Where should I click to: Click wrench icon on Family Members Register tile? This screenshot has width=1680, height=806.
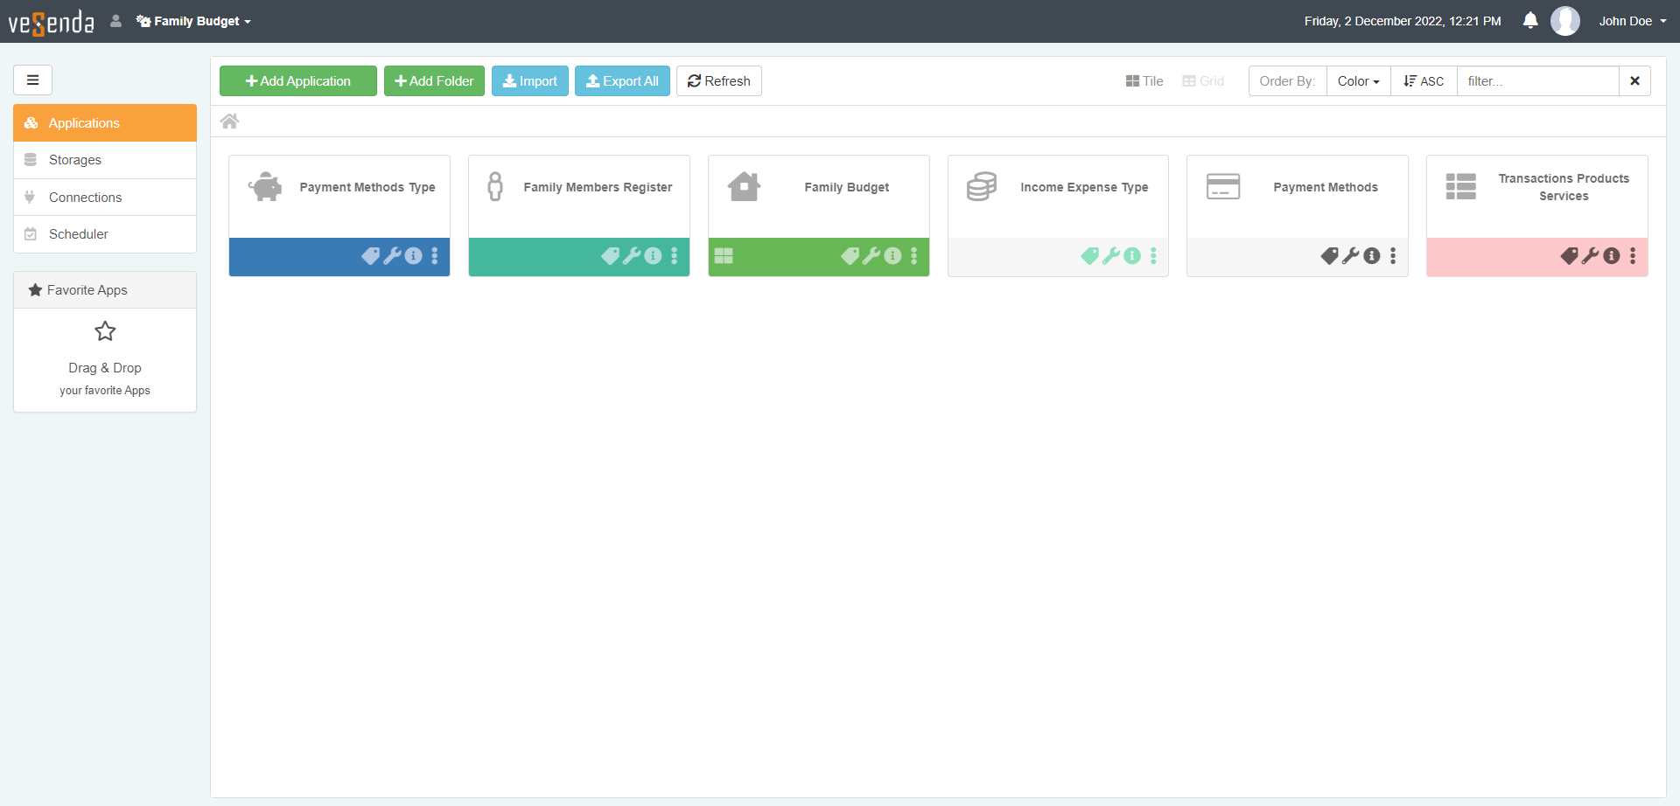click(x=632, y=256)
